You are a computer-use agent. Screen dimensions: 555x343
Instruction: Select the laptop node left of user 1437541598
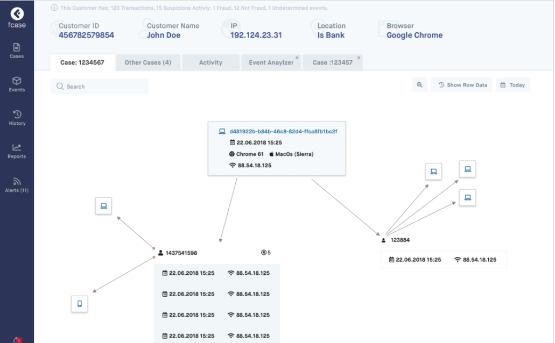click(103, 205)
